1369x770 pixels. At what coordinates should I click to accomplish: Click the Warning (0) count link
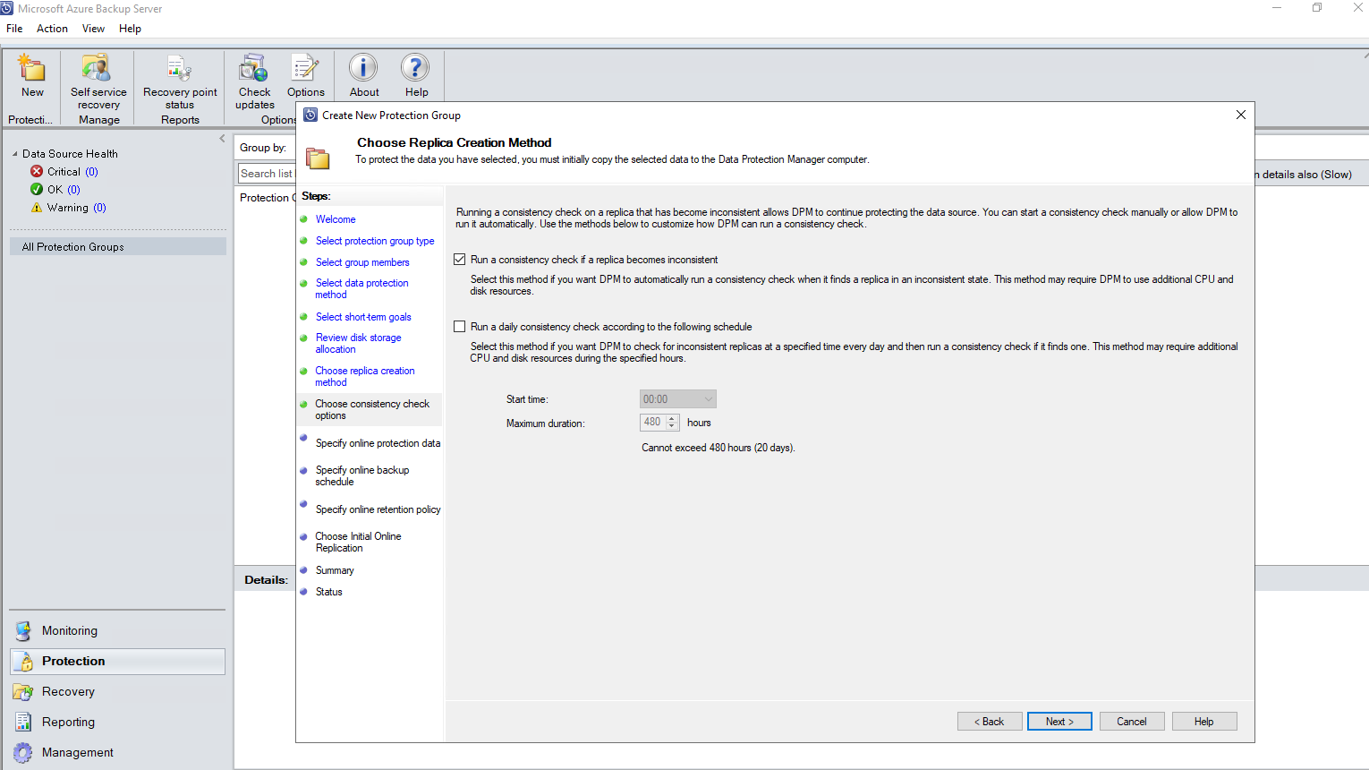[x=99, y=207]
